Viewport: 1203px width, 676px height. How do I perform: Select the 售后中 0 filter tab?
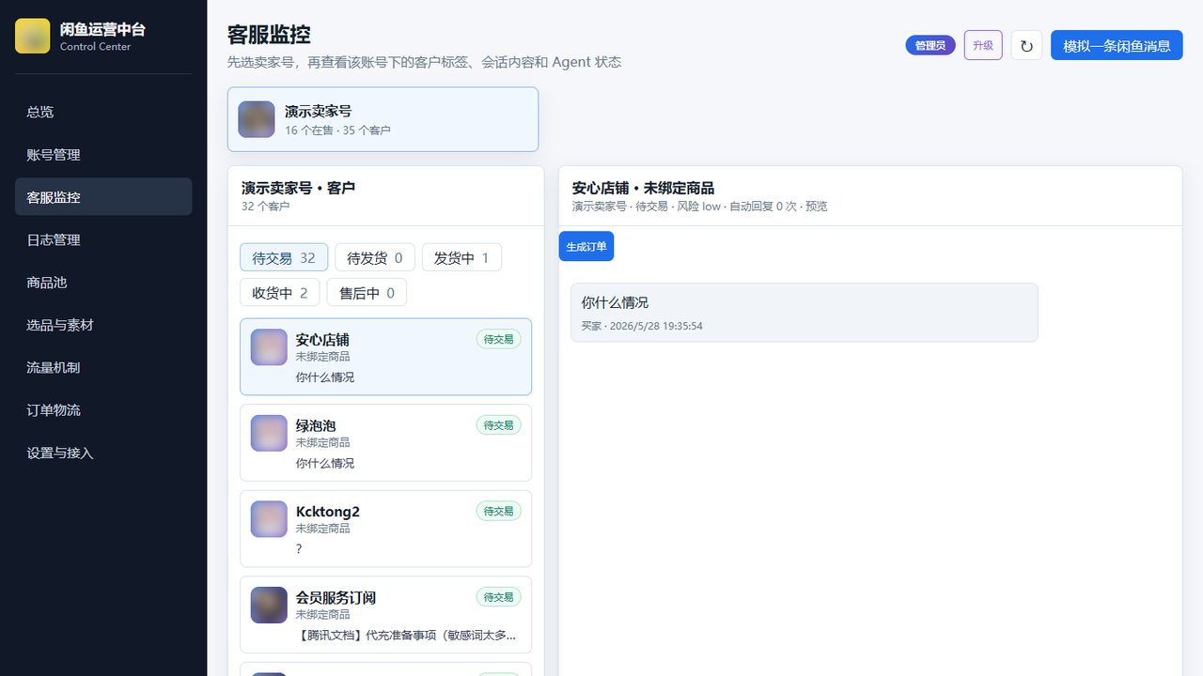pos(367,292)
